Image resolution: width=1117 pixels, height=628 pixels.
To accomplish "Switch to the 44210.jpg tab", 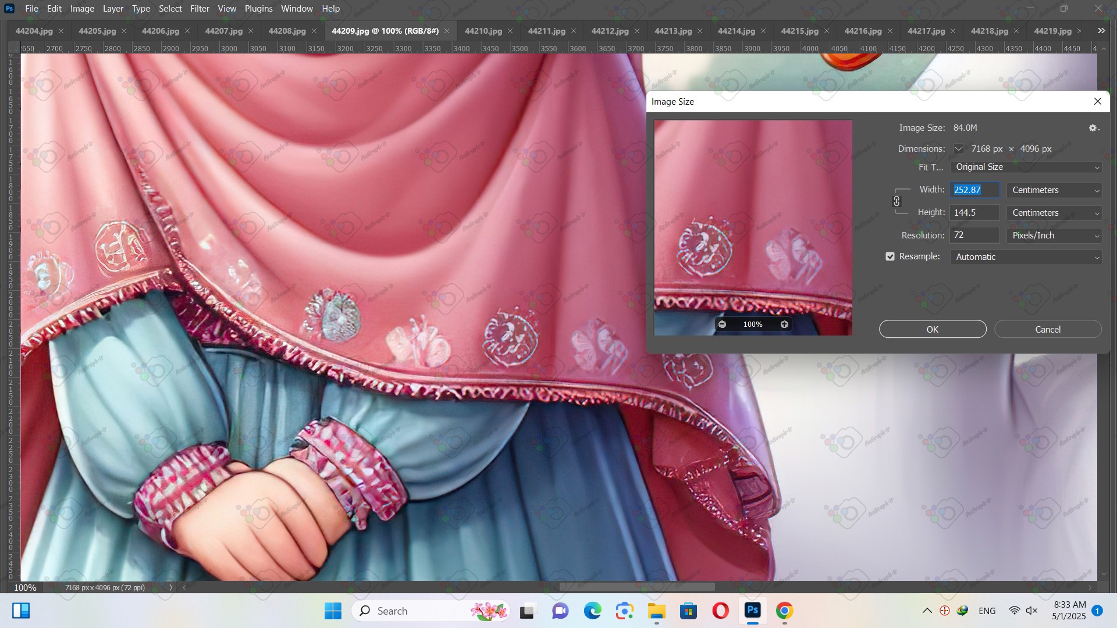I will coord(483,31).
